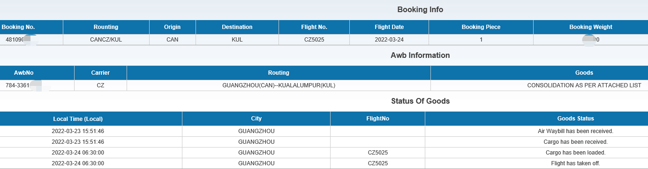Click the Goods column header

(x=584, y=73)
